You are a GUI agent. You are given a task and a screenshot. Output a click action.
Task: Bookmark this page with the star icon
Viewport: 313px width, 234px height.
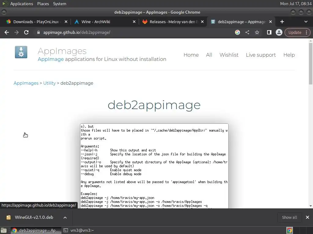click(x=257, y=32)
